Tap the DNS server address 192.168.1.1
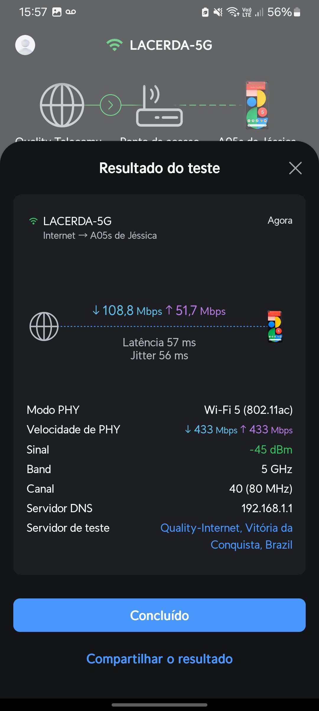The image size is (319, 711). (267, 508)
